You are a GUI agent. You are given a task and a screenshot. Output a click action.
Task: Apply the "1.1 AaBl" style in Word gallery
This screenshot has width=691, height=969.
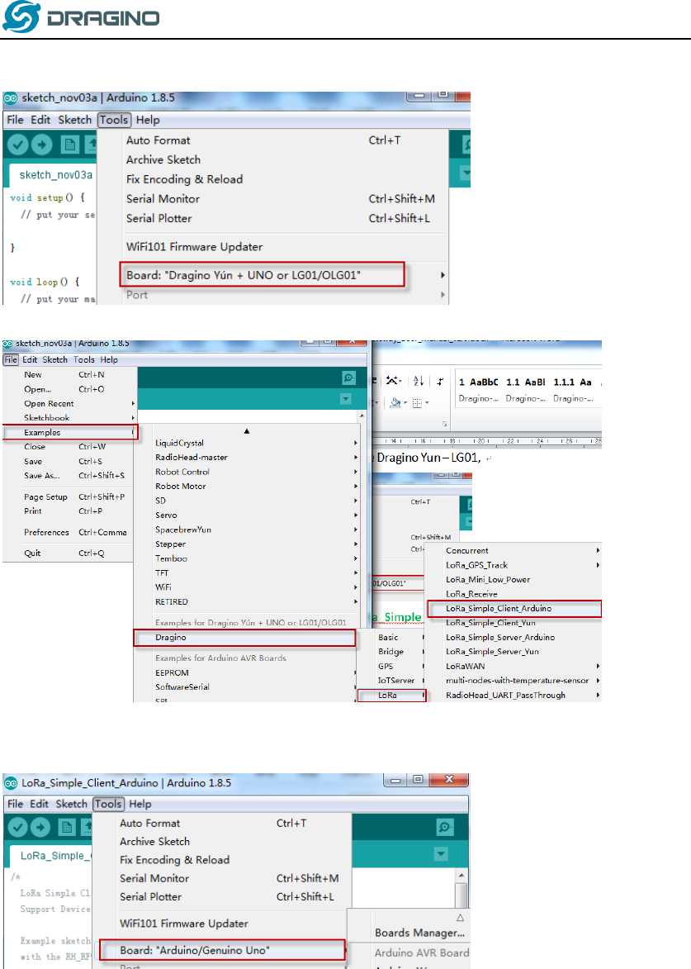point(526,389)
